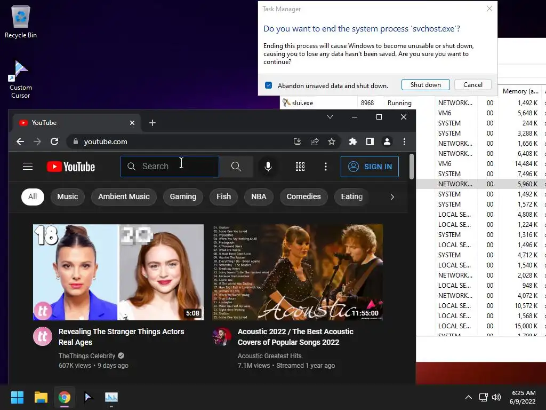Show more category chips arrow
This screenshot has height=410, width=546.
392,197
